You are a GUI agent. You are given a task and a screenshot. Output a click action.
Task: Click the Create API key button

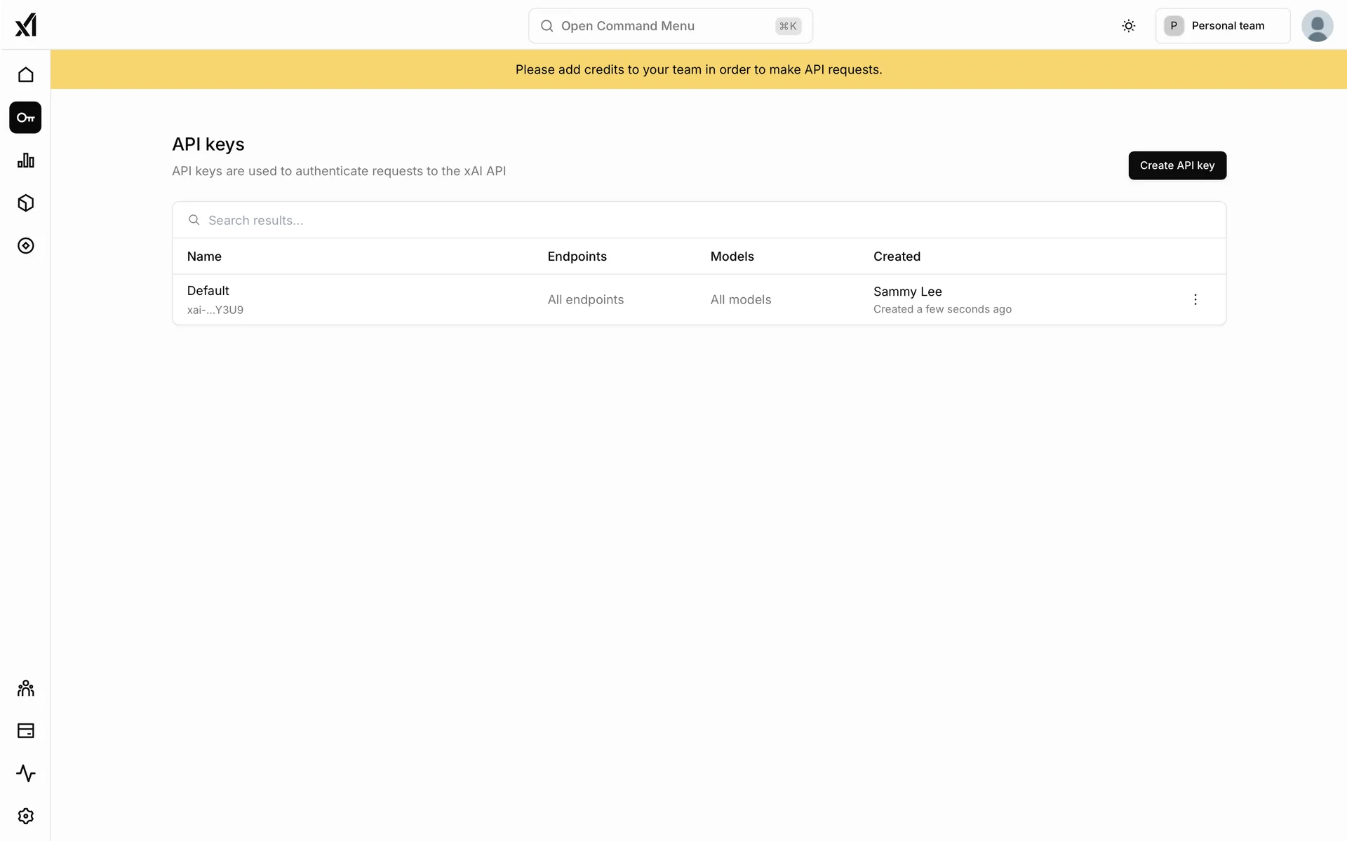pos(1177,165)
